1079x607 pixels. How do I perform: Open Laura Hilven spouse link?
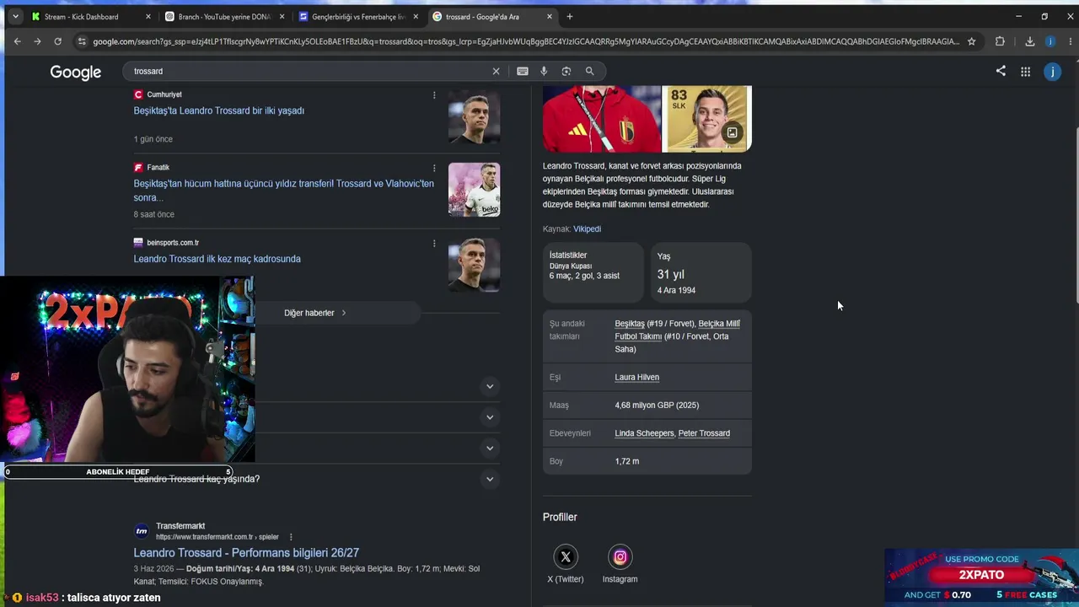(x=637, y=378)
